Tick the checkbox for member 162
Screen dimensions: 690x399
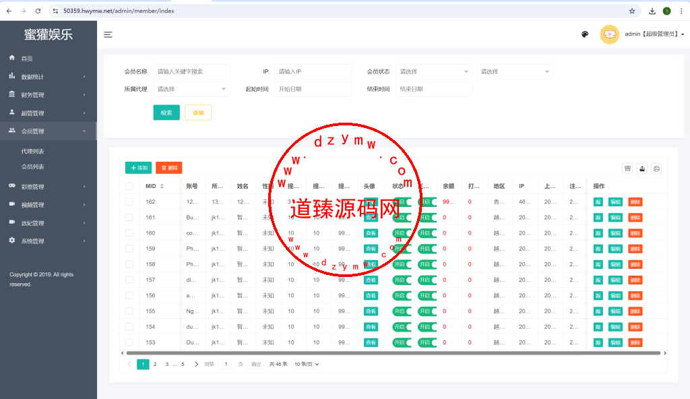coord(129,202)
